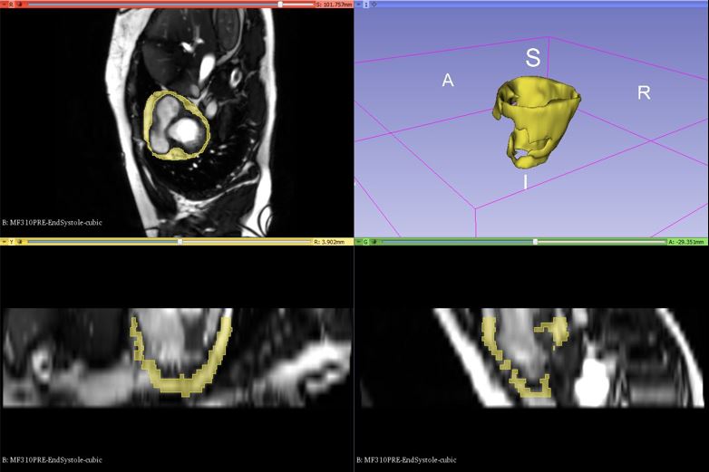This screenshot has width=709, height=472.
Task: Reset field of view in red slice view
Action: (x=20, y=4)
